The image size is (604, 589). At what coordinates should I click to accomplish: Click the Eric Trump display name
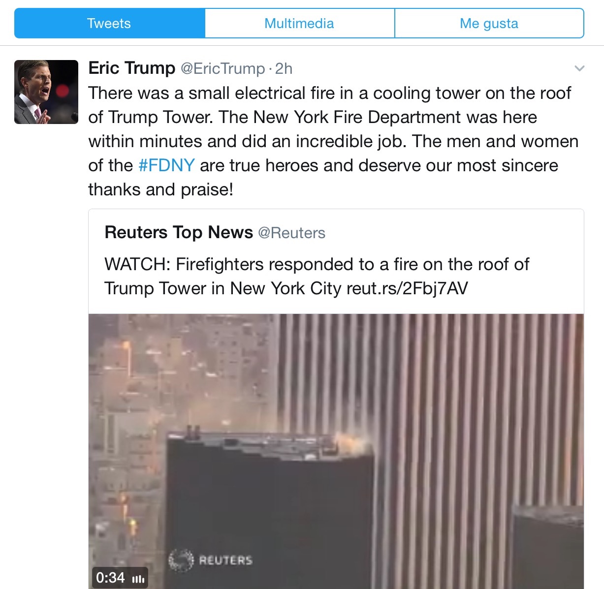tap(131, 68)
